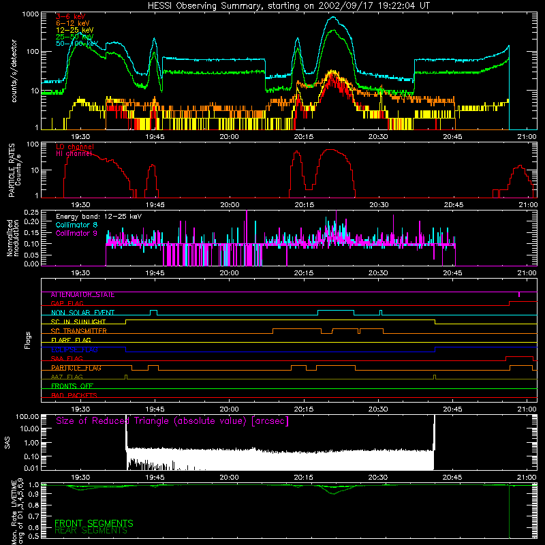Click the HESSI Observing Summary plot title
Image resolution: width=545 pixels, height=545 pixels.
[288, 6]
